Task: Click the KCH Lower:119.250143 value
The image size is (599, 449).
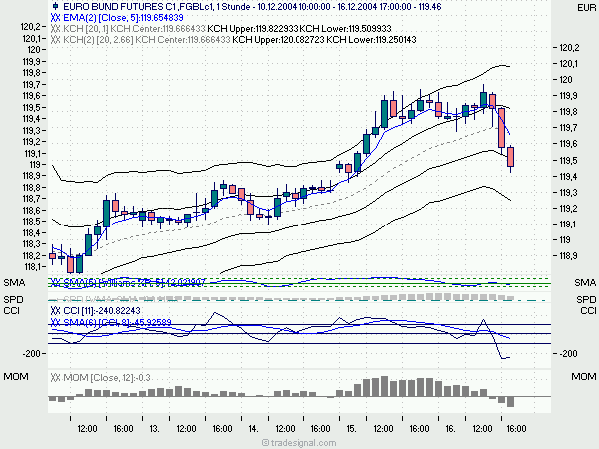Action: click(371, 40)
